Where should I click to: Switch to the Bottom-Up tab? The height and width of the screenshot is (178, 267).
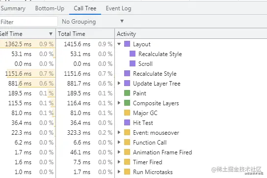pos(50,8)
